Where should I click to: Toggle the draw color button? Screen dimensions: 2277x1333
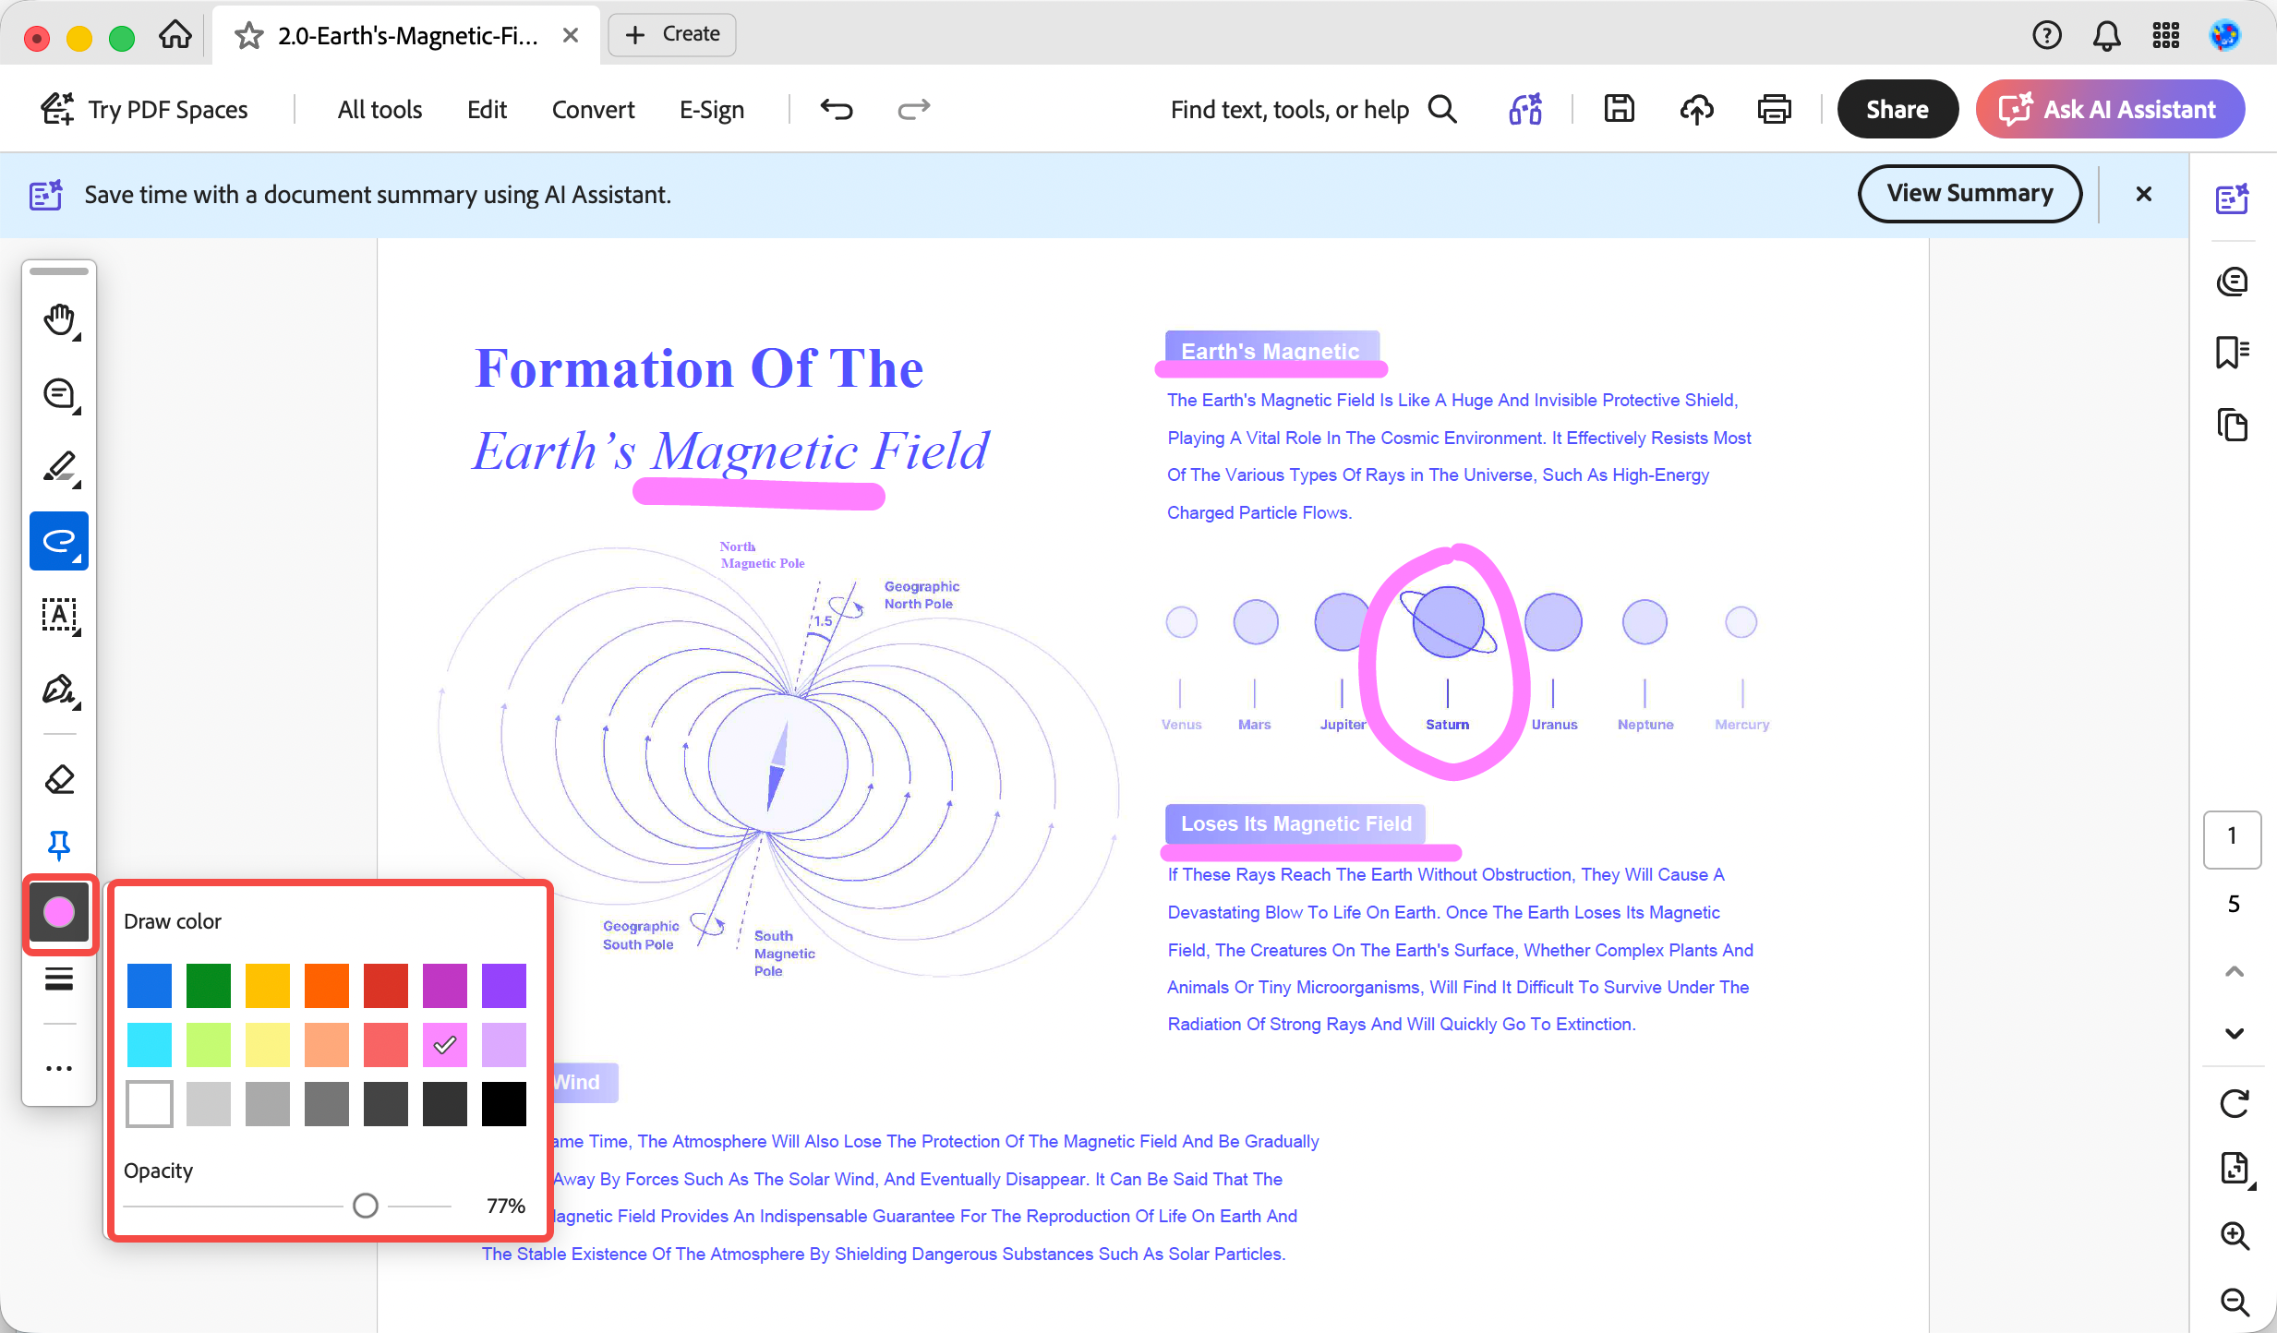59,913
